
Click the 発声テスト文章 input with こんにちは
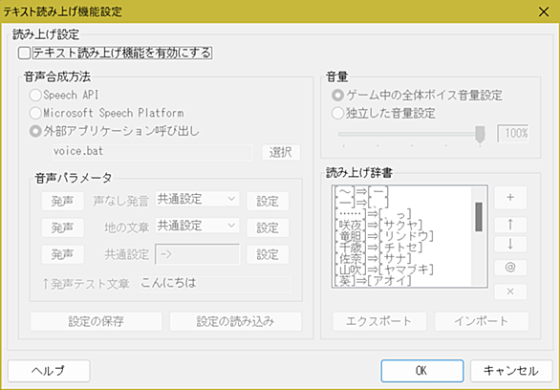click(215, 284)
